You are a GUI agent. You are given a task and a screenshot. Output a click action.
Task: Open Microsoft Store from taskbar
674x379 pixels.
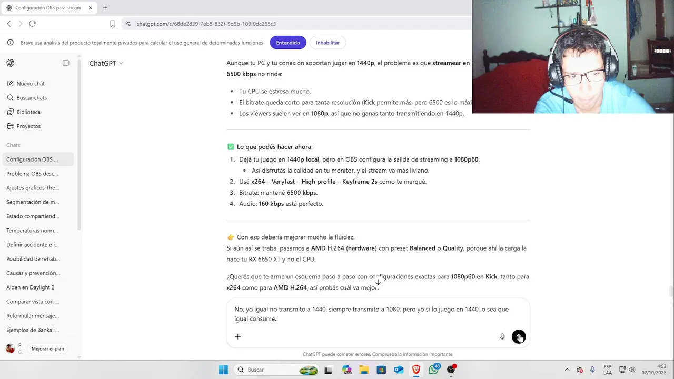(x=381, y=370)
